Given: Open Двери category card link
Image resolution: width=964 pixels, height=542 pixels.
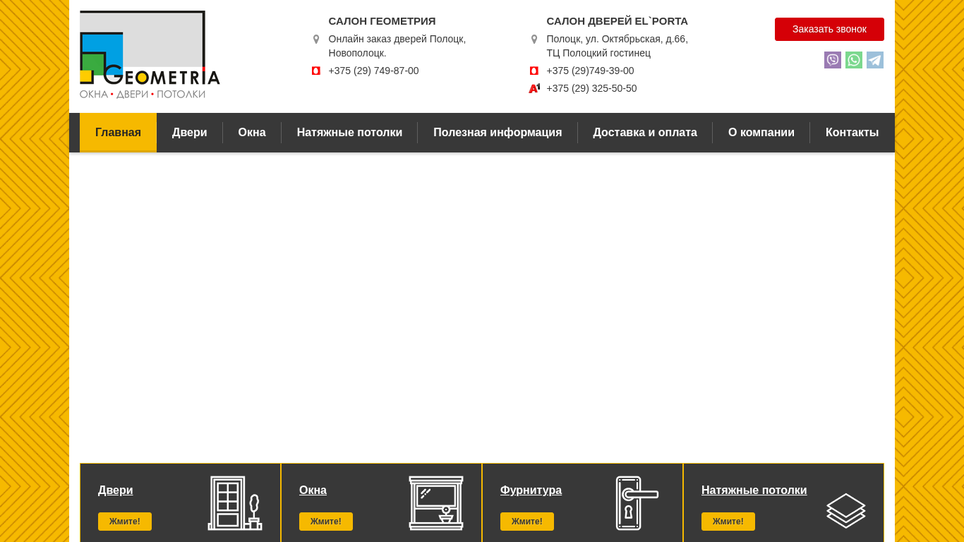Looking at the screenshot, I should (116, 490).
